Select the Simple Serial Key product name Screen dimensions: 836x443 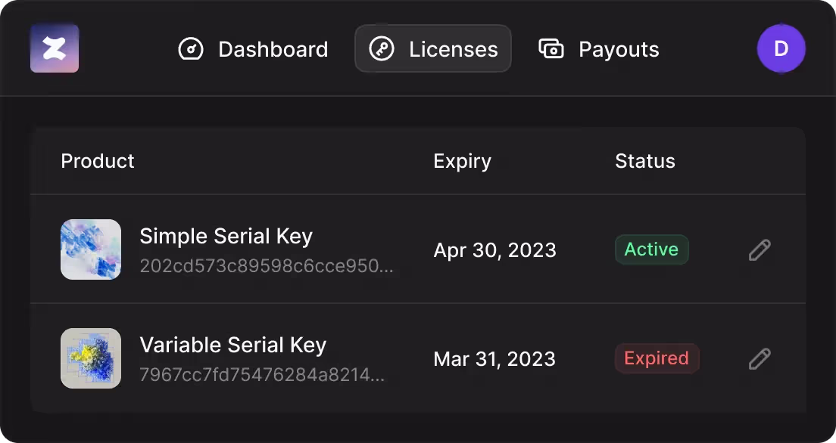226,236
